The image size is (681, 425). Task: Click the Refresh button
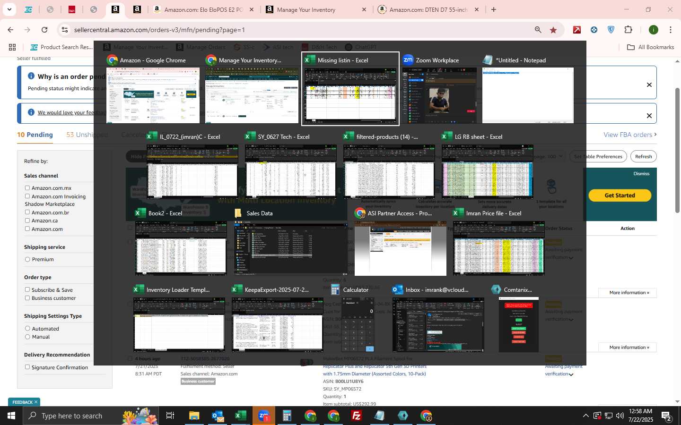tap(643, 156)
